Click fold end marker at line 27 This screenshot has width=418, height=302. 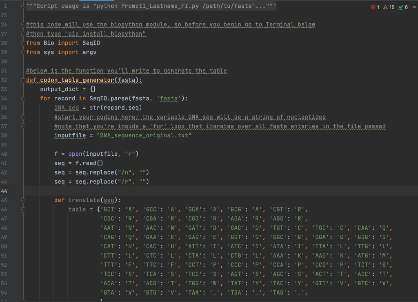point(23,34)
